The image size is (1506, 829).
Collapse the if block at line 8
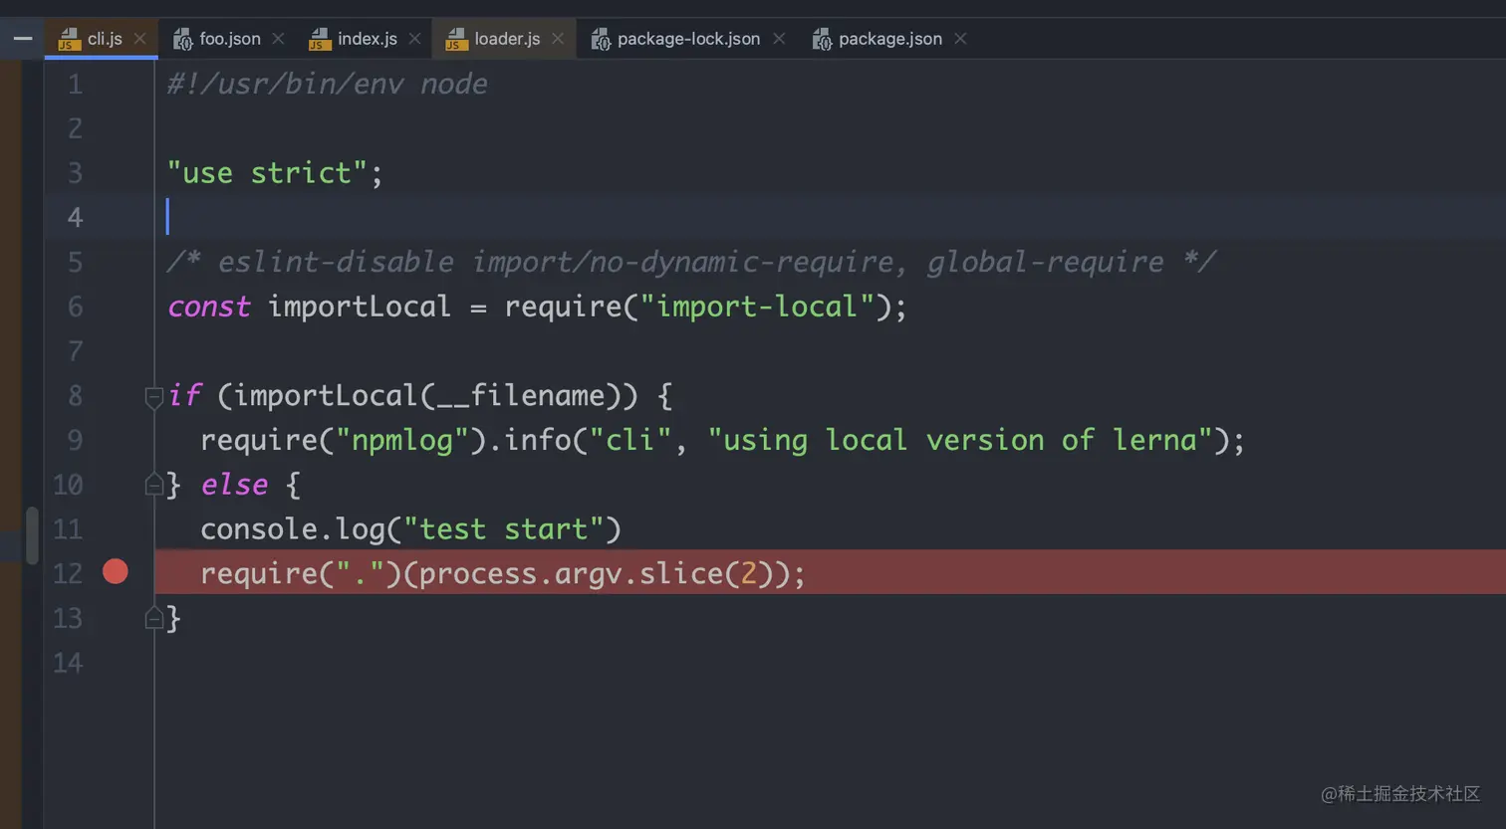coord(154,397)
